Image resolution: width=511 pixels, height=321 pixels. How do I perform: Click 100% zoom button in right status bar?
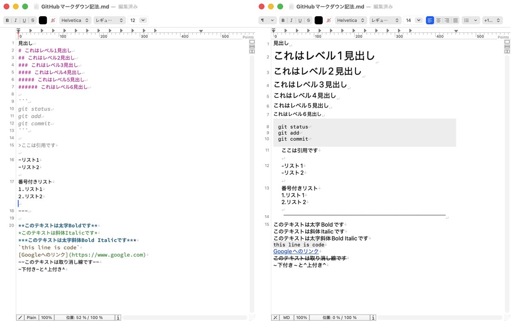(301, 318)
